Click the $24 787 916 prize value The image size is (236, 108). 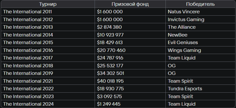coord(110,58)
